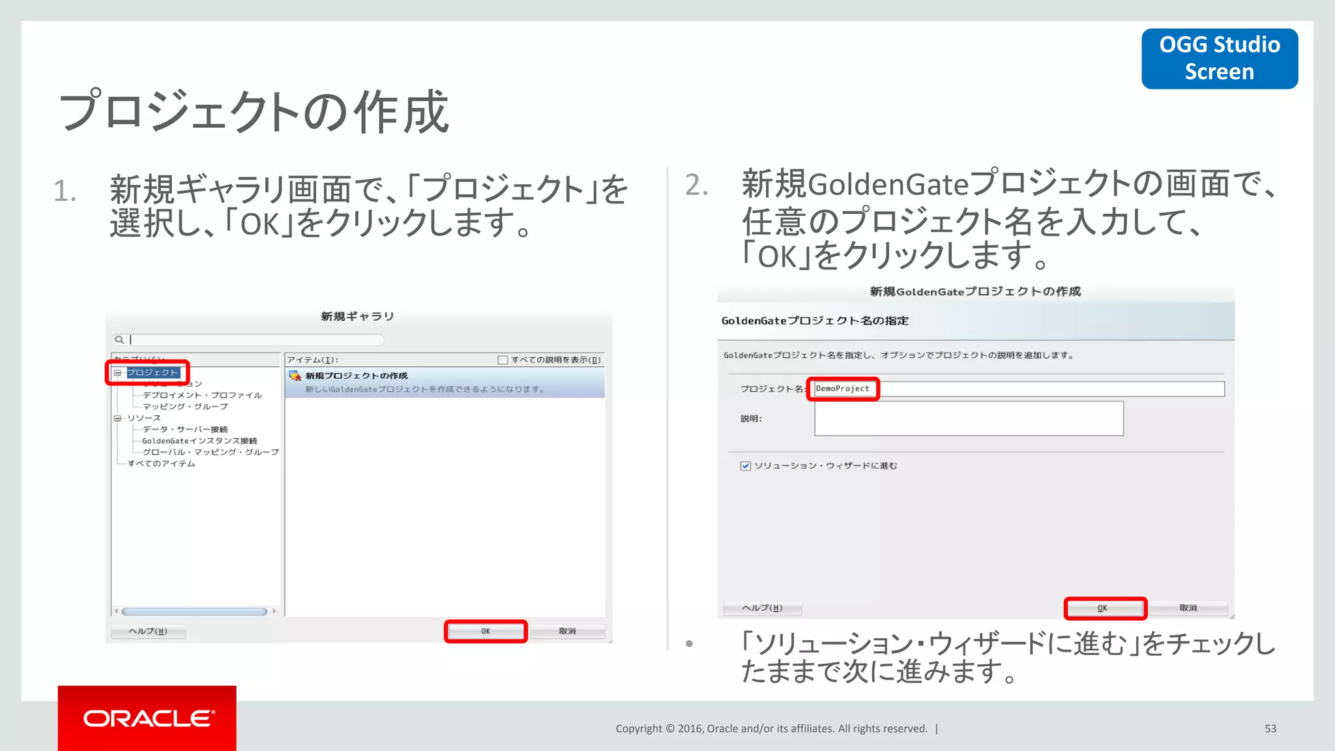The width and height of the screenshot is (1335, 751).
Task: Select the マッピング・グループ tree item under プロジェクト
Action: pyautogui.click(x=185, y=407)
